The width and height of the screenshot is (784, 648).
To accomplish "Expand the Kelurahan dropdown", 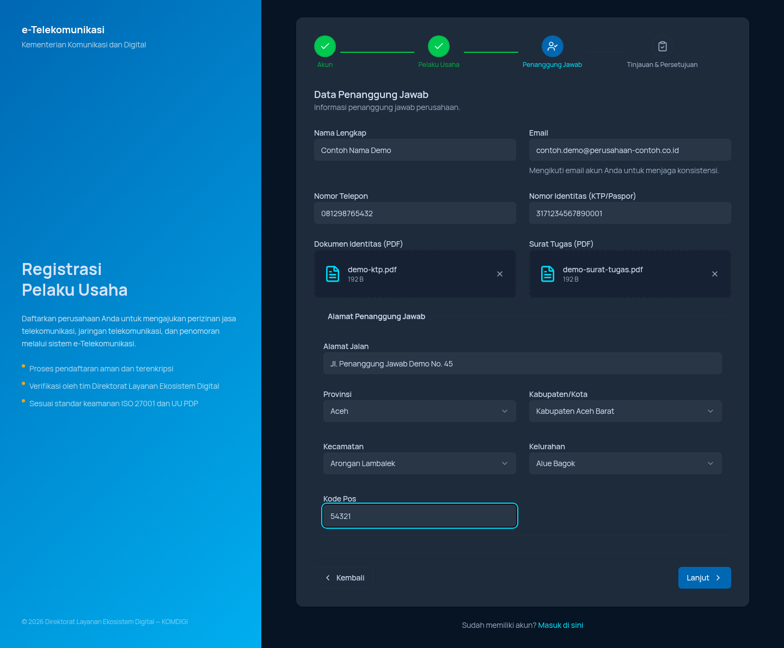I will (626, 463).
